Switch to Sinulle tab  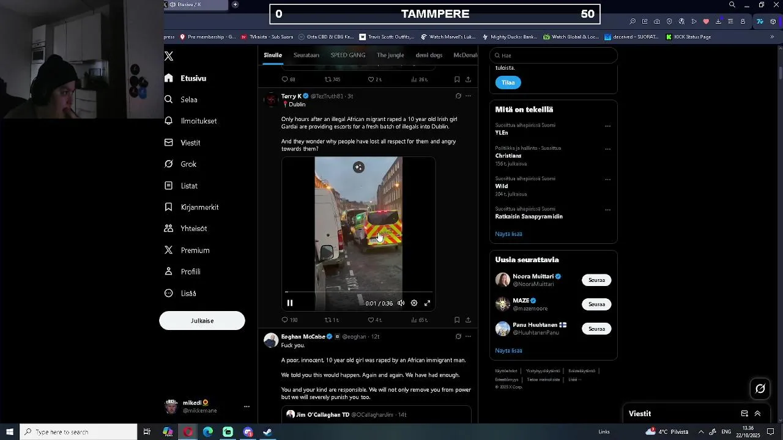(273, 55)
